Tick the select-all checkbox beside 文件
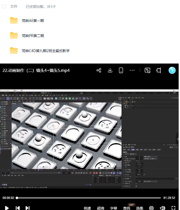Viewport: 180px width, 210px height. coord(4,6)
